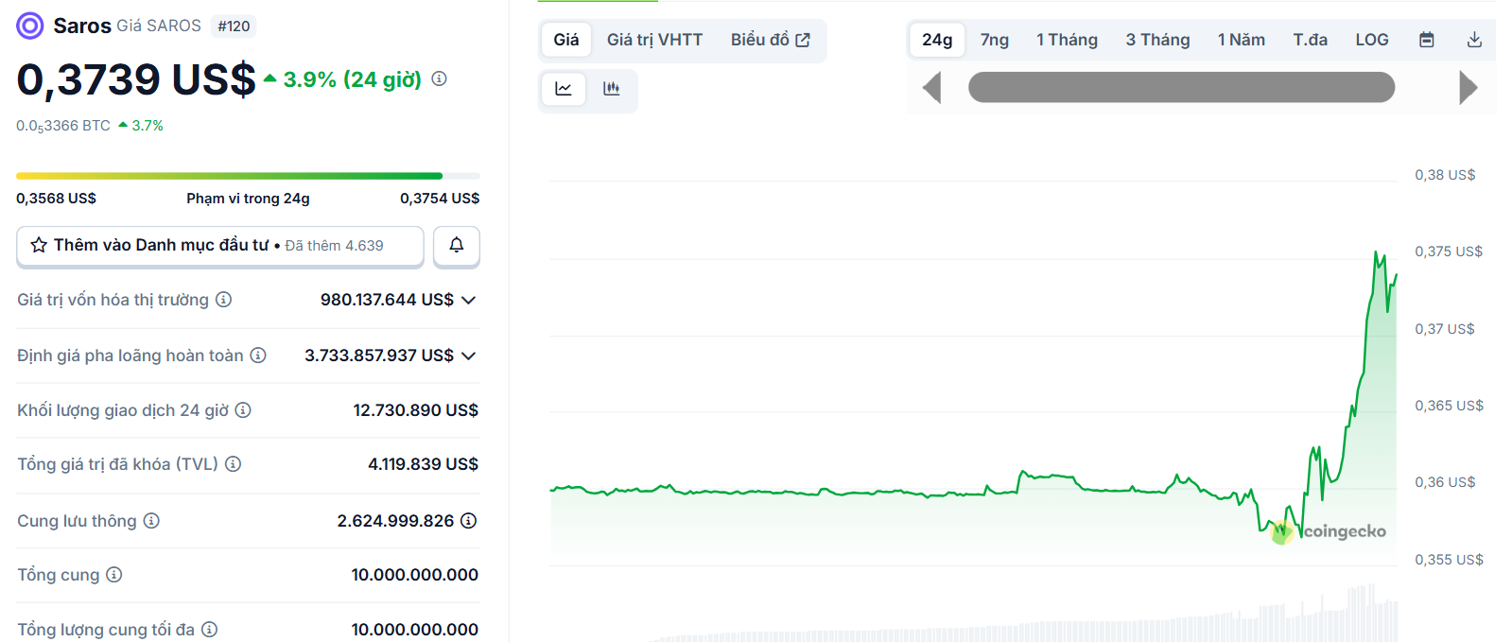Select the 7ng time range
1512x642 pixels.
pyautogui.click(x=994, y=40)
